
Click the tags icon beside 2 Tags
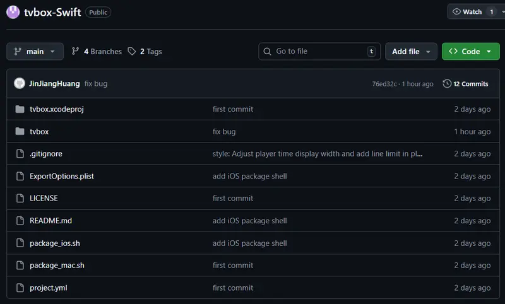pyautogui.click(x=132, y=52)
